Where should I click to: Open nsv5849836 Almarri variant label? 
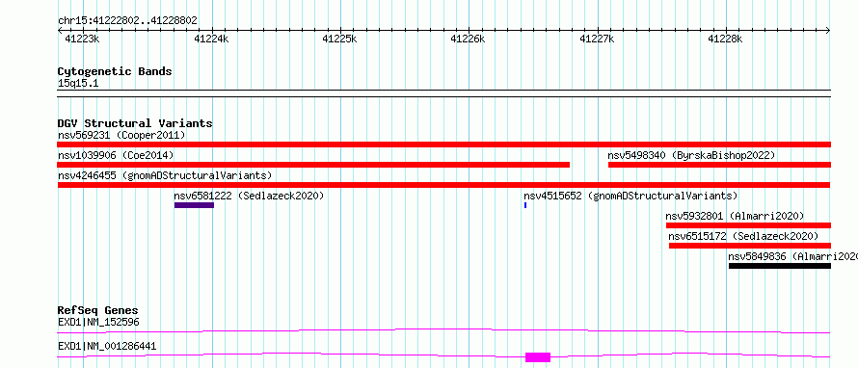click(x=792, y=256)
